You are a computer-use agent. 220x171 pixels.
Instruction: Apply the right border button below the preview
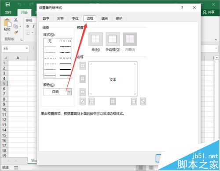point(134,101)
